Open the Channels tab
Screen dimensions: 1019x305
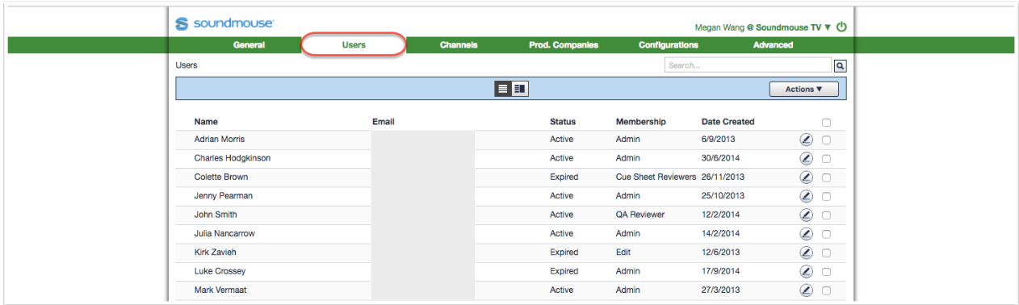click(x=459, y=45)
